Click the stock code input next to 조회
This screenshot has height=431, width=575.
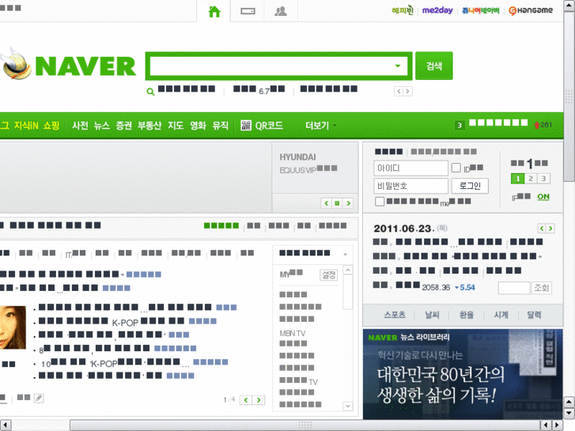(x=514, y=288)
